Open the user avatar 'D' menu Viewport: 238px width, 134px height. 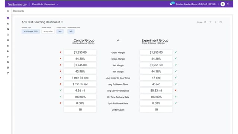[223, 4]
